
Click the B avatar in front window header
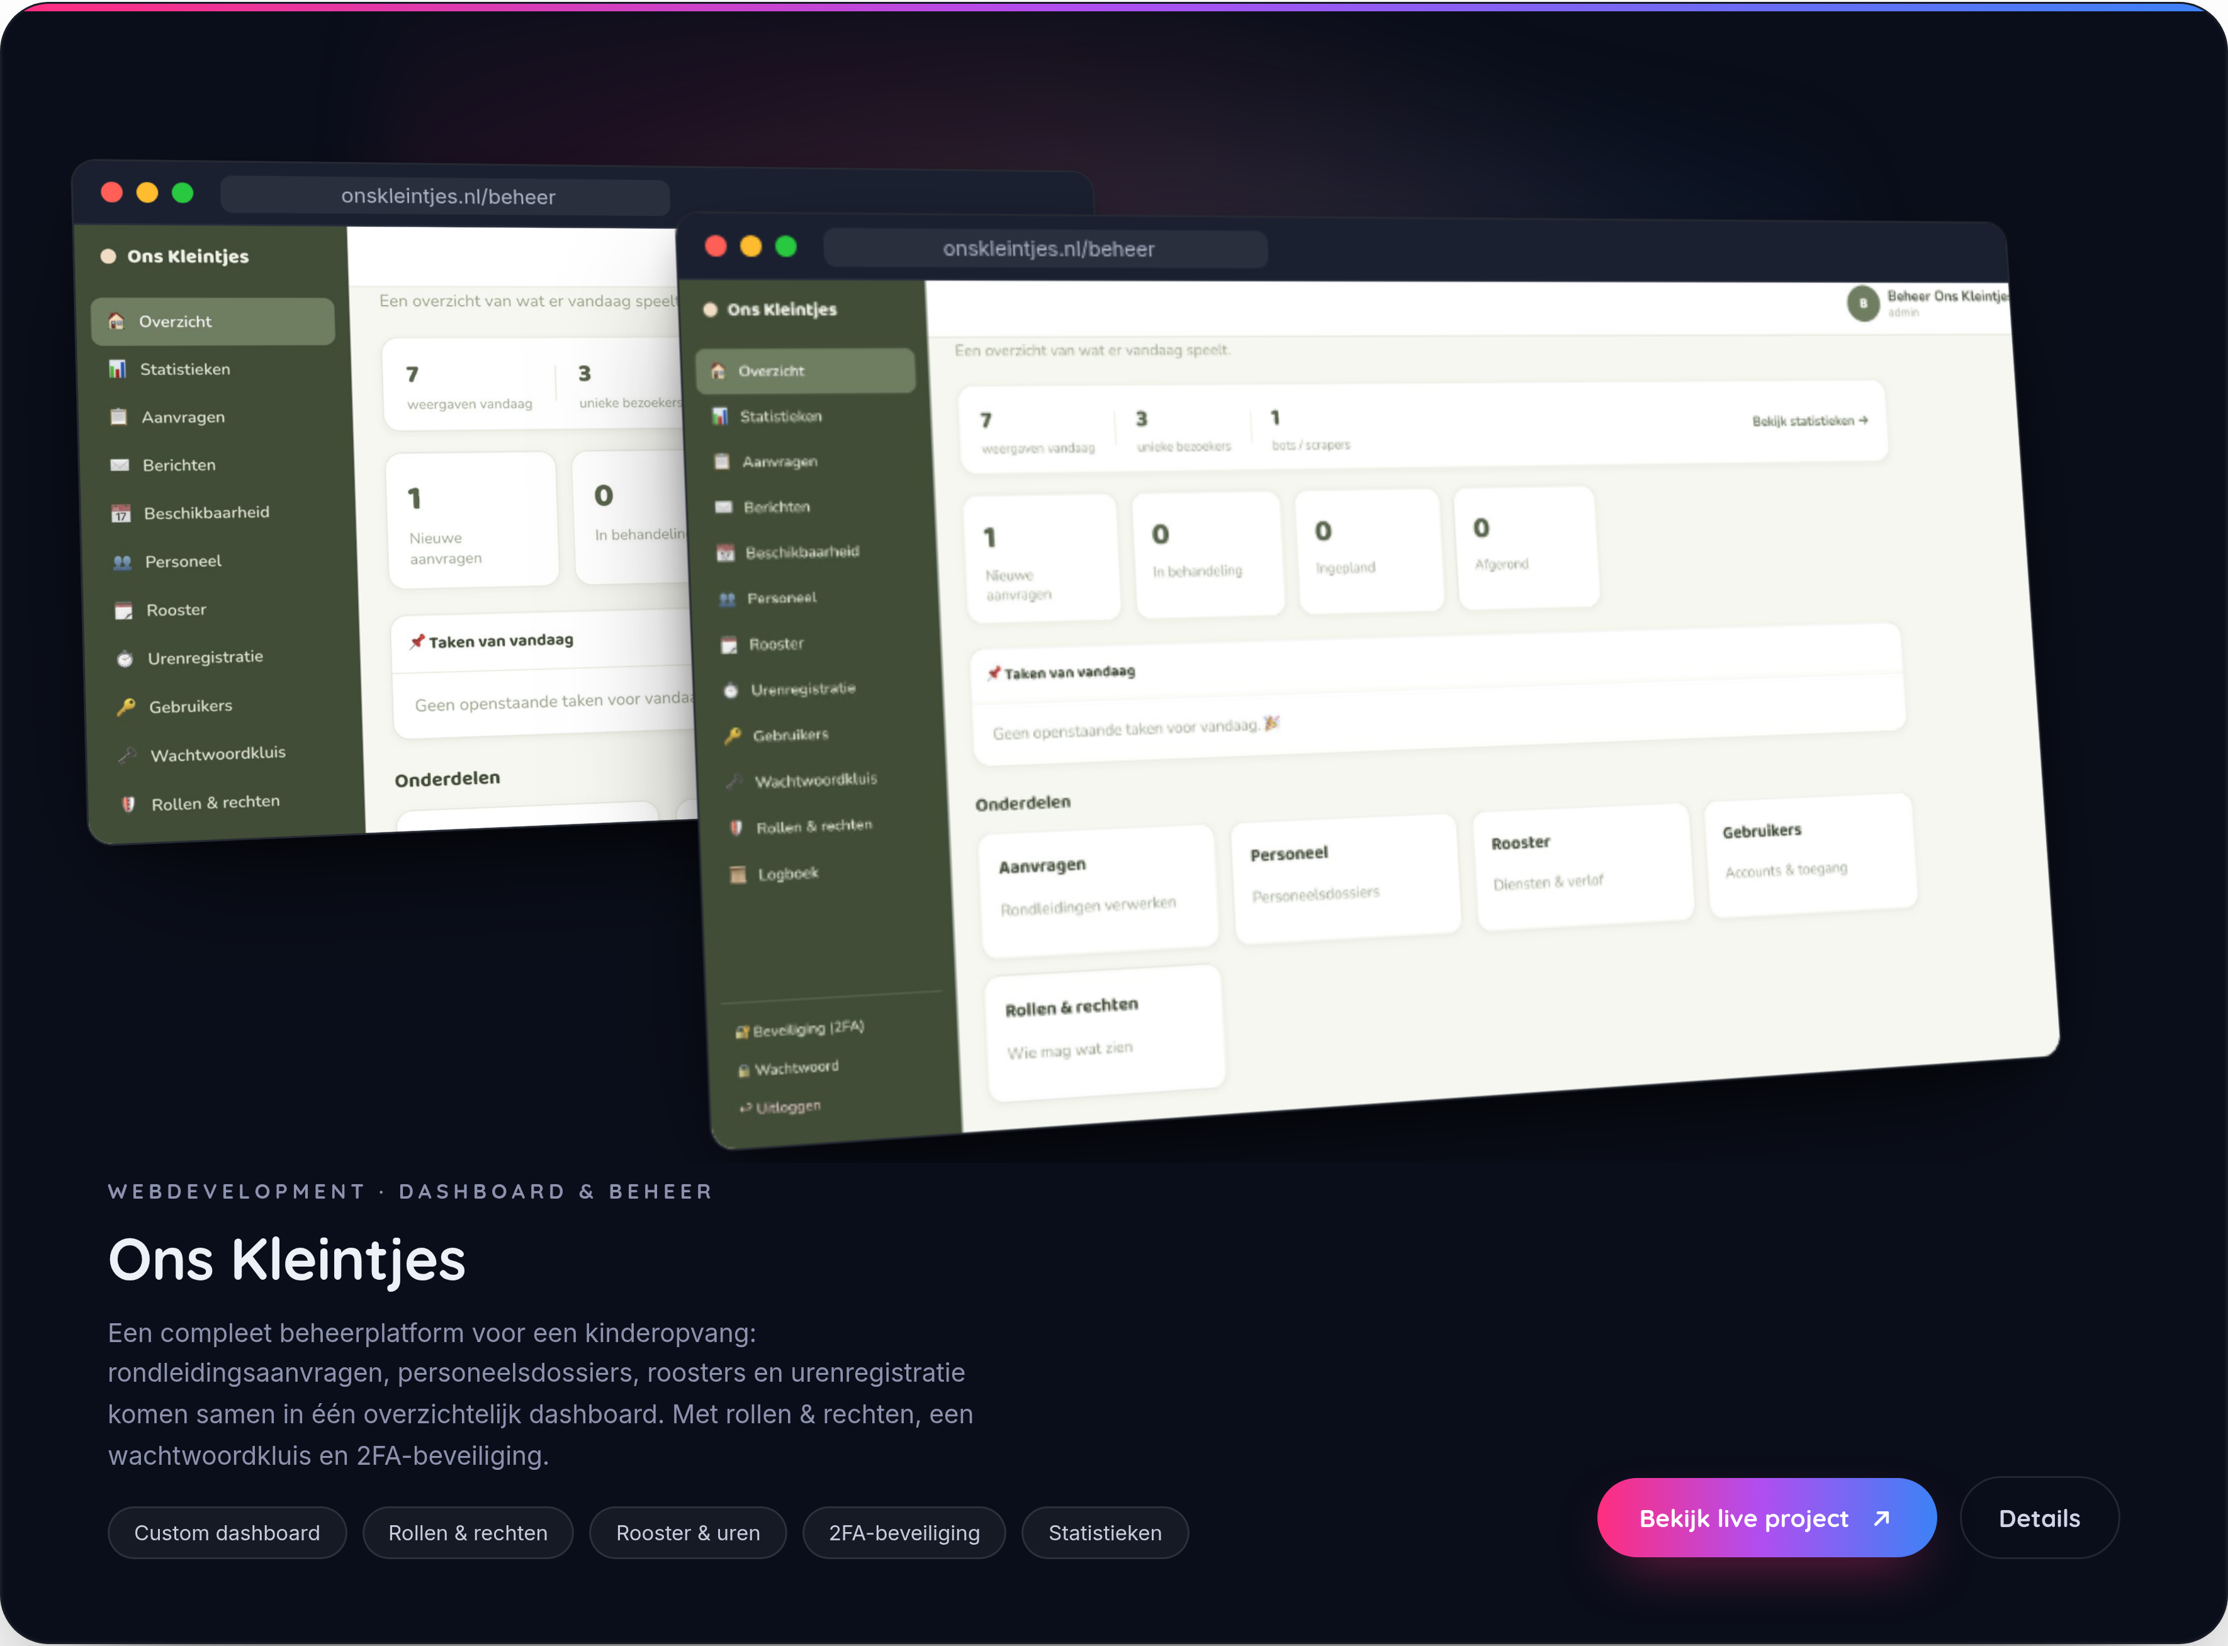1862,303
